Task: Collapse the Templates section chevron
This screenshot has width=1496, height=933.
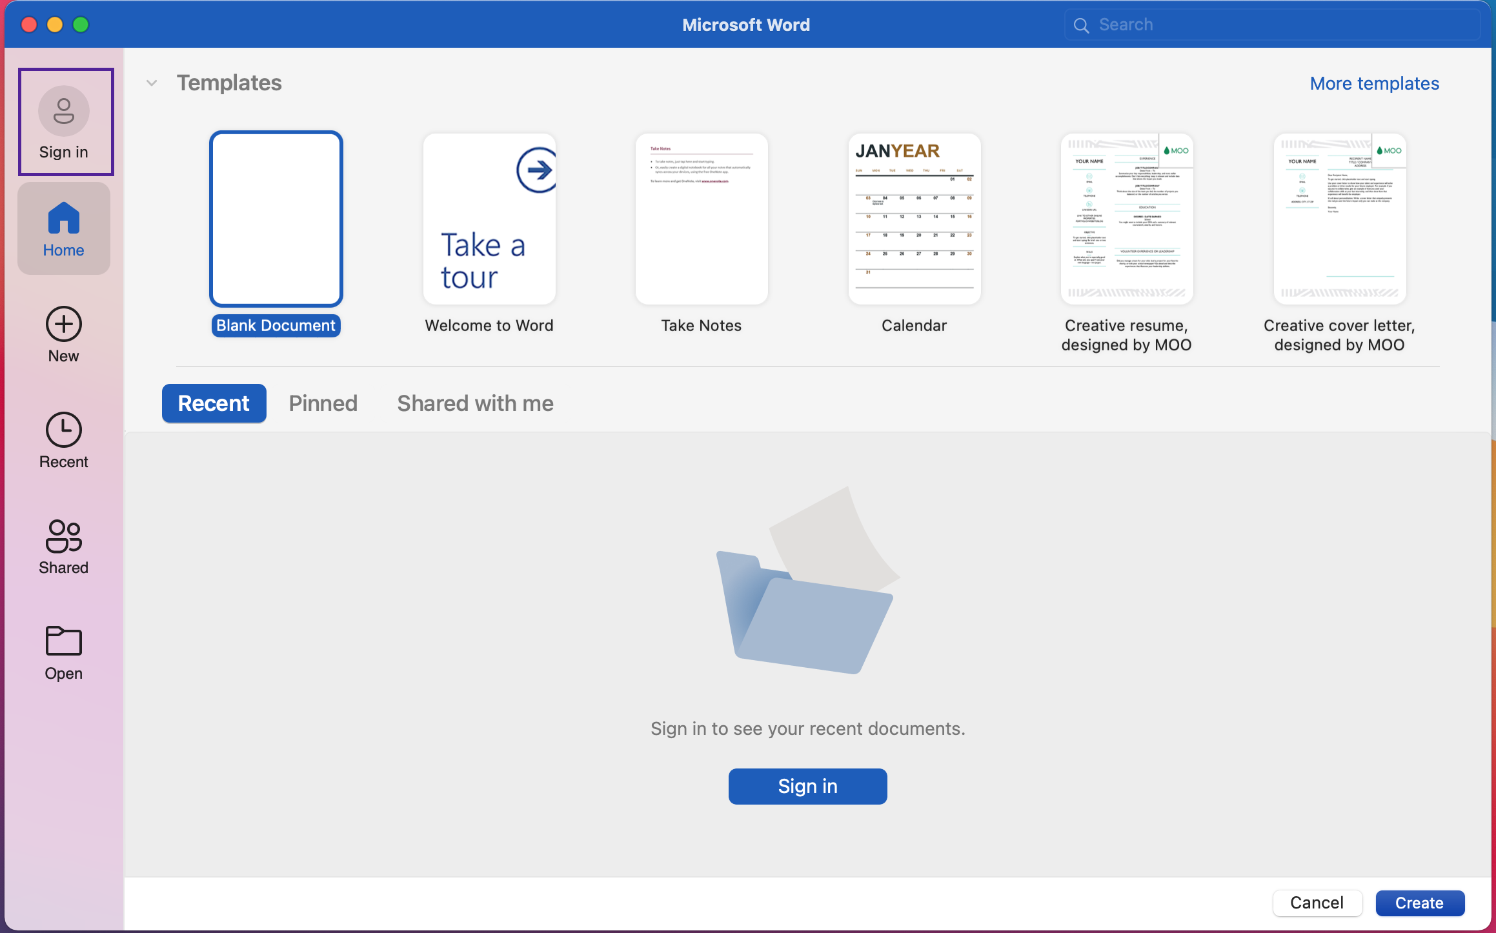Action: (x=152, y=83)
